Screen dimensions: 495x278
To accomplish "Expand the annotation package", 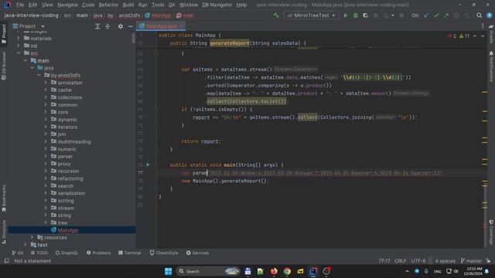I will pyautogui.click(x=46, y=83).
